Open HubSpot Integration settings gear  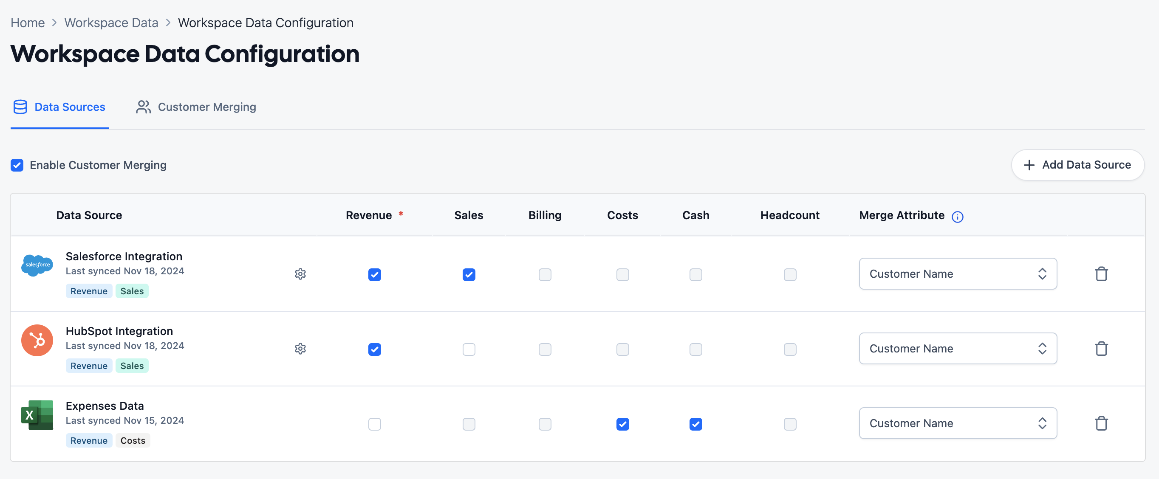point(300,349)
